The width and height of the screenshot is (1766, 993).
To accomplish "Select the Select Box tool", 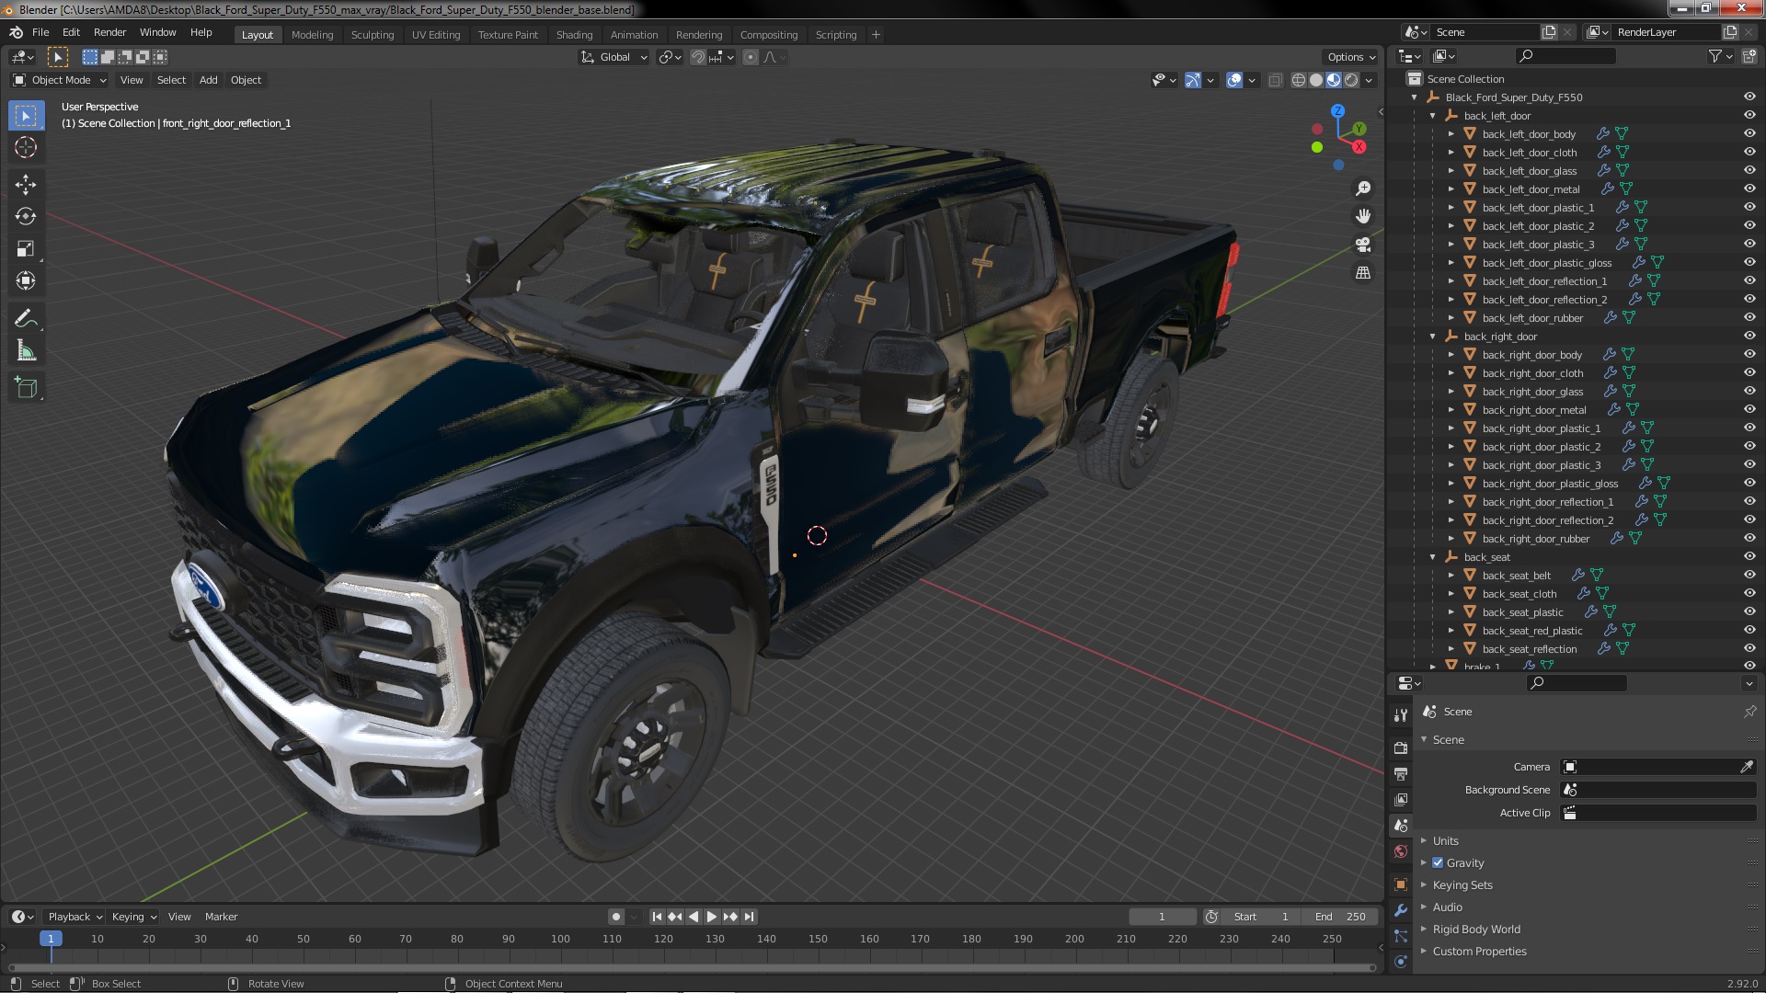I will coord(26,116).
